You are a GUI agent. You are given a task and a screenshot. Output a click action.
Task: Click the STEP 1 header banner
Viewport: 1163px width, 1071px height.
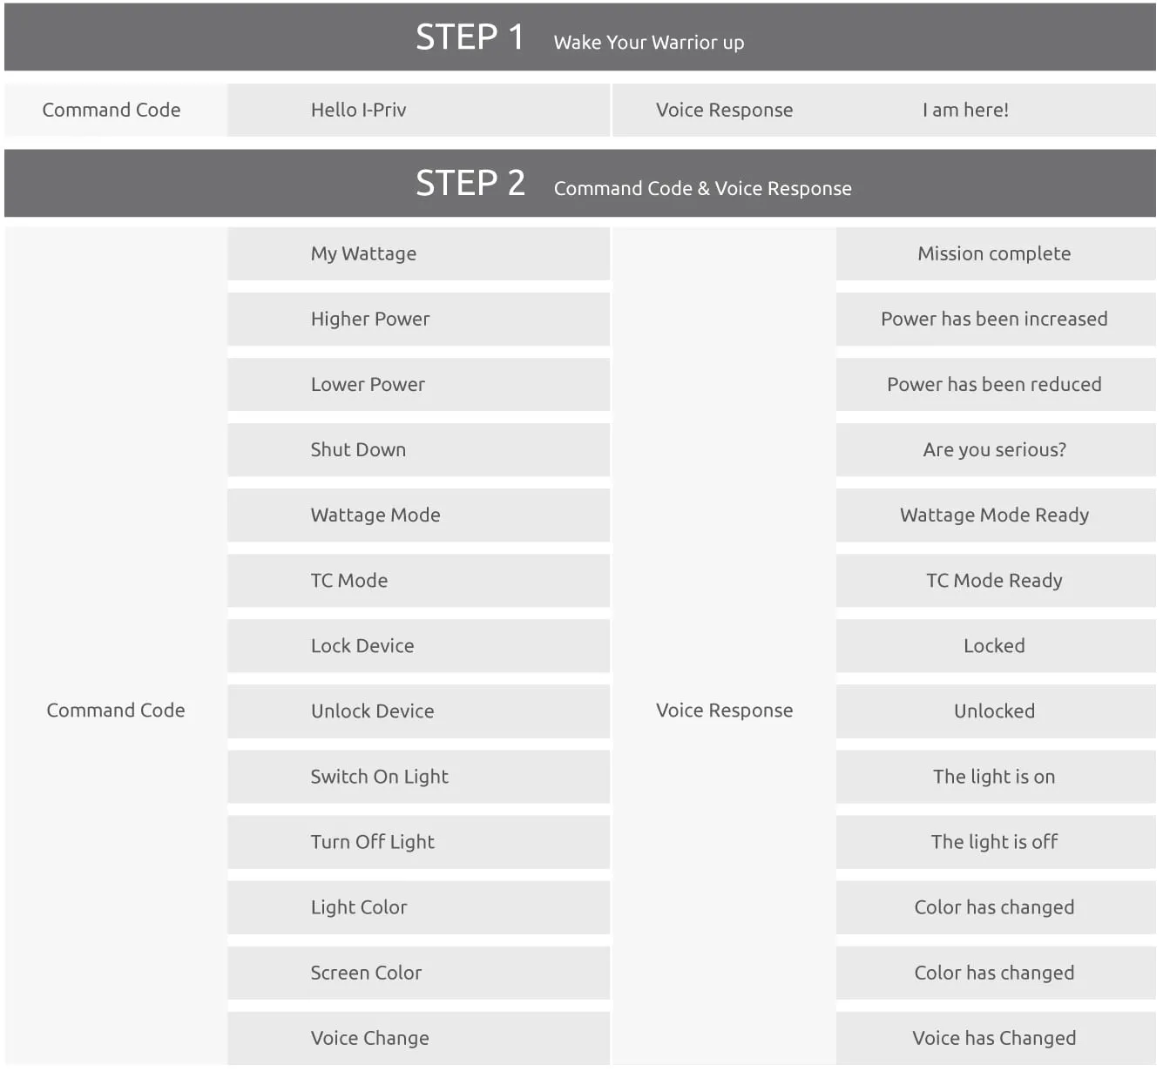[x=579, y=37]
